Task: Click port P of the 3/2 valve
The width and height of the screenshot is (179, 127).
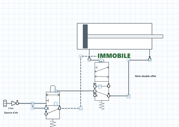Action: (46, 108)
